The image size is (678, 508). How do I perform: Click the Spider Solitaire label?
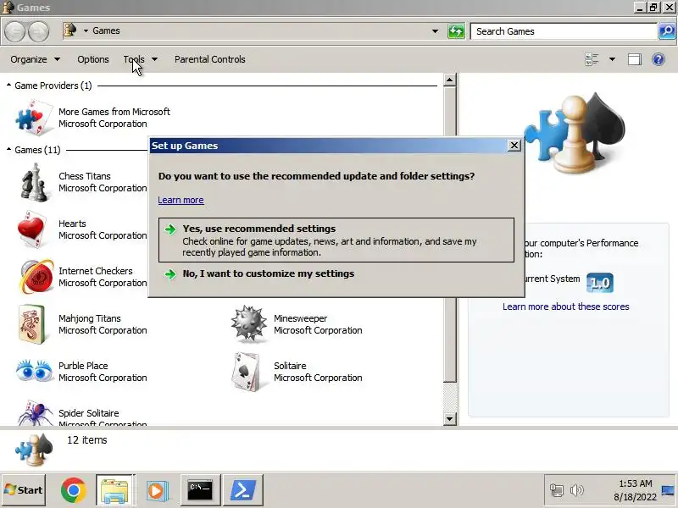(x=89, y=413)
